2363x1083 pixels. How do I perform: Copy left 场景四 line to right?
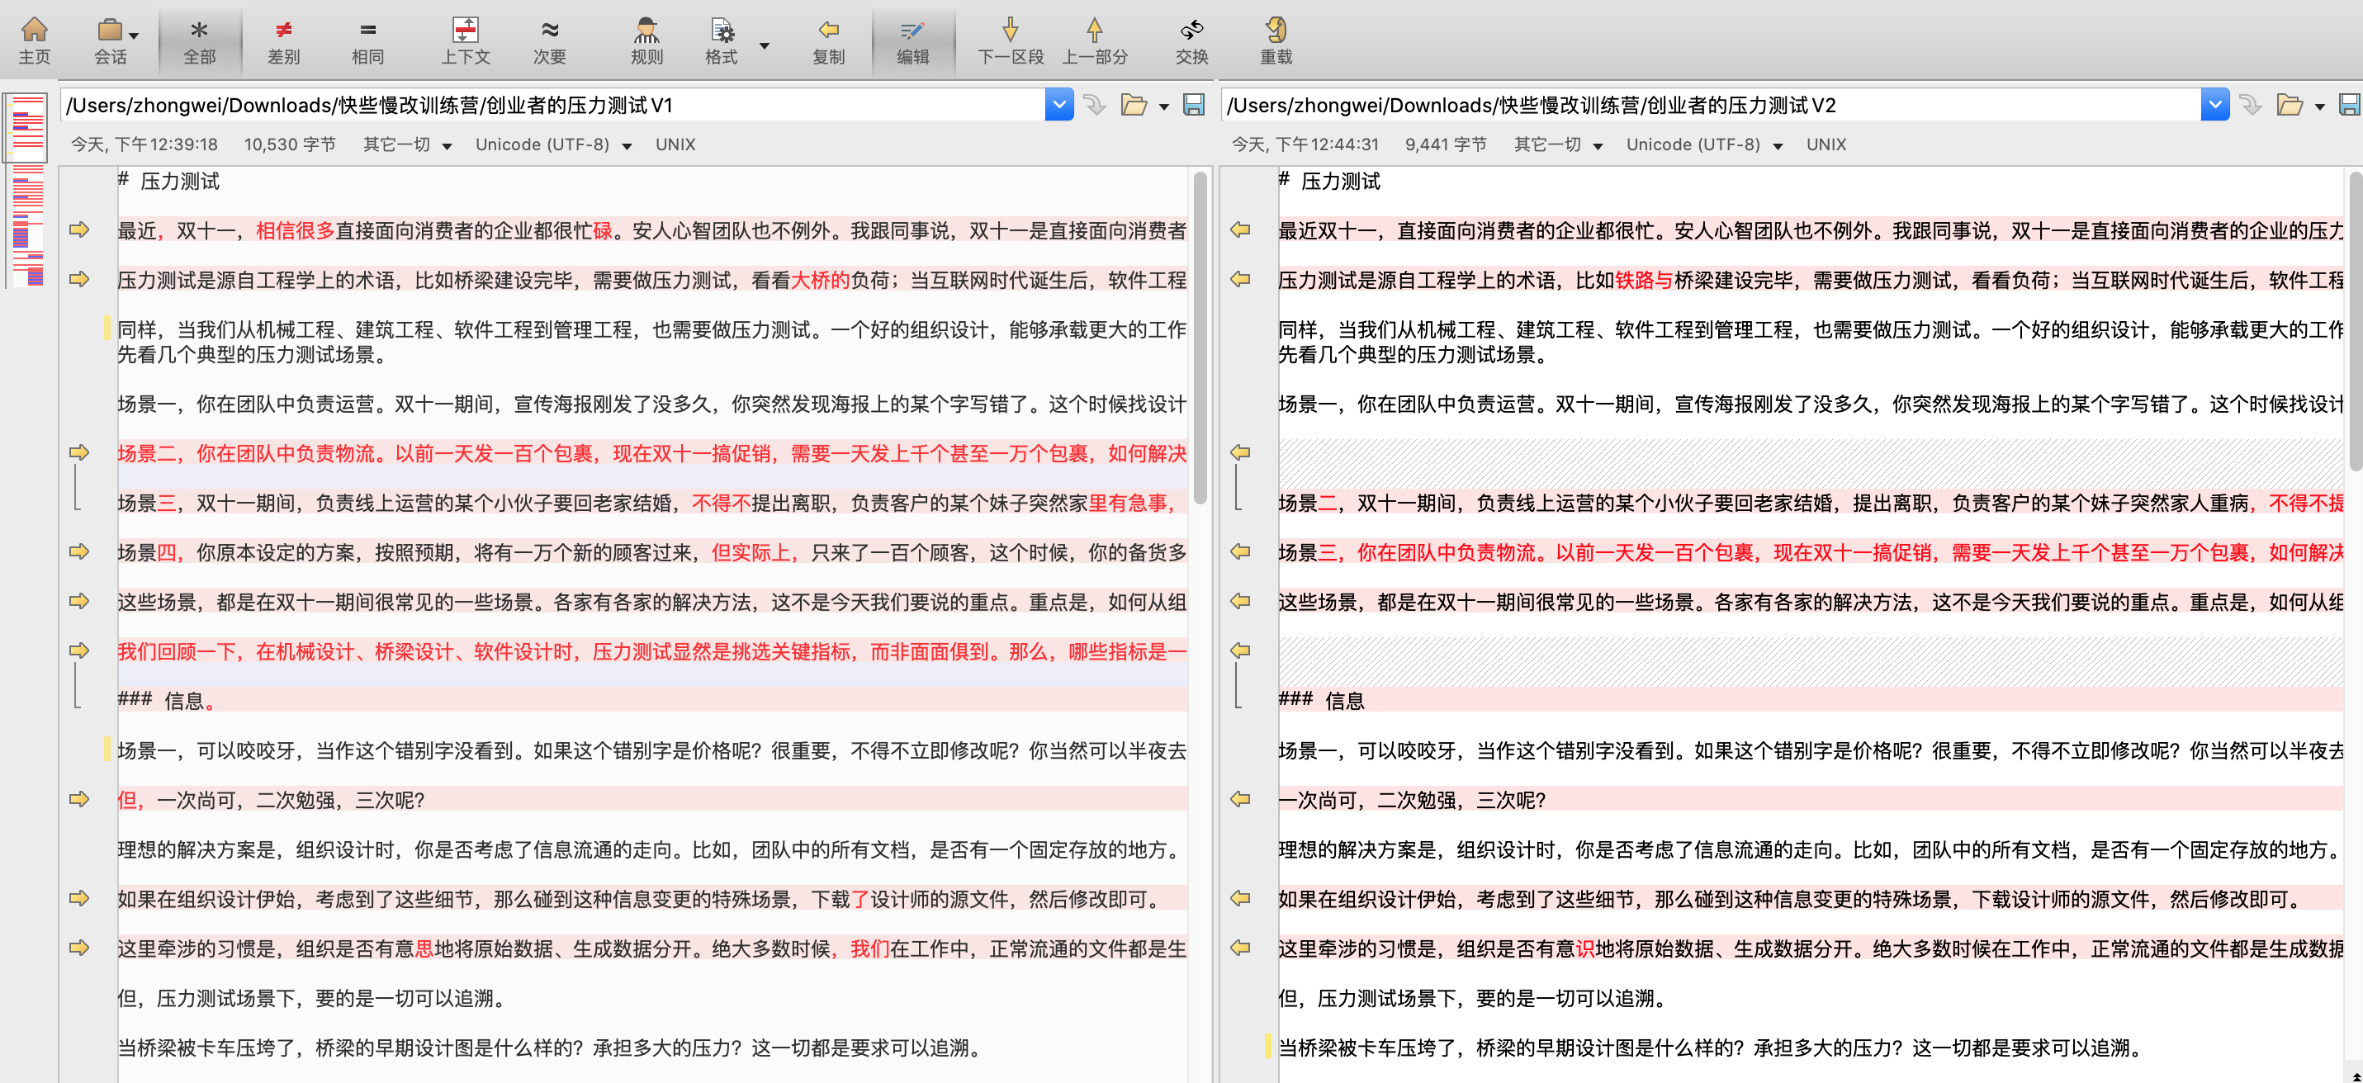79,552
